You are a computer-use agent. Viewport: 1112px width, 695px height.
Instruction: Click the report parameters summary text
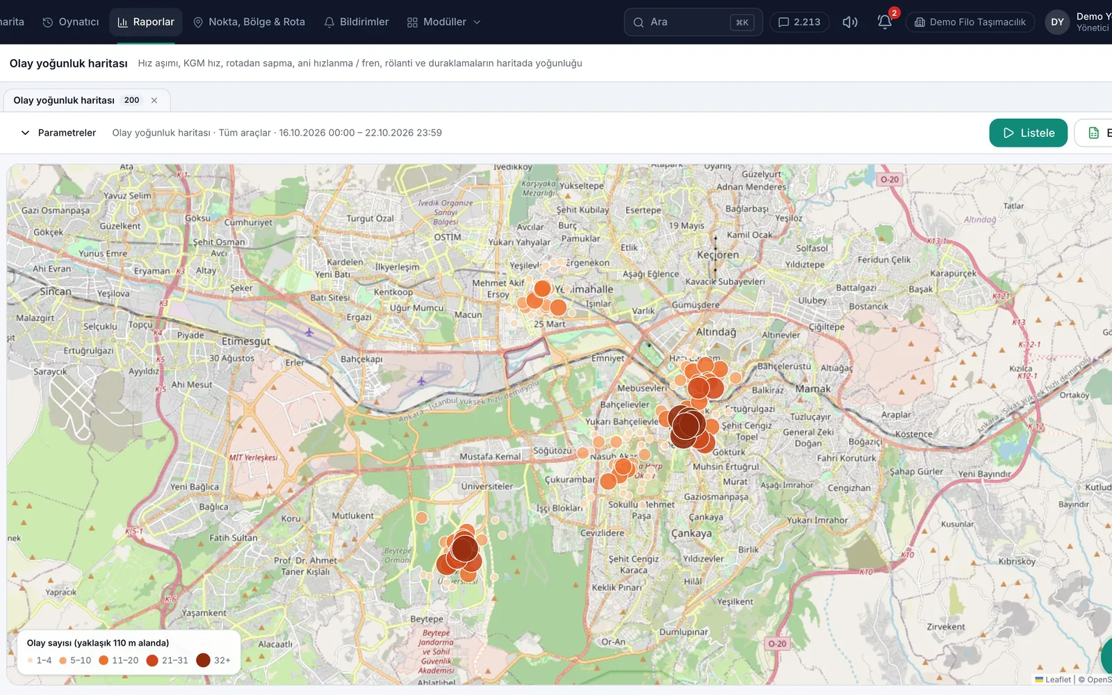coord(277,133)
